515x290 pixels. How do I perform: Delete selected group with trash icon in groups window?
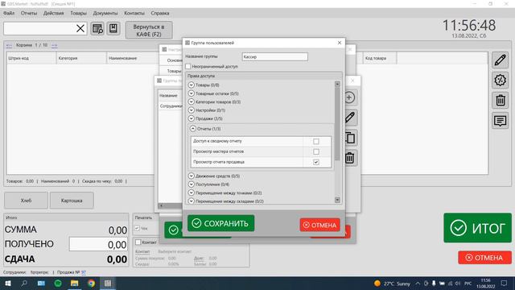[x=350, y=158]
